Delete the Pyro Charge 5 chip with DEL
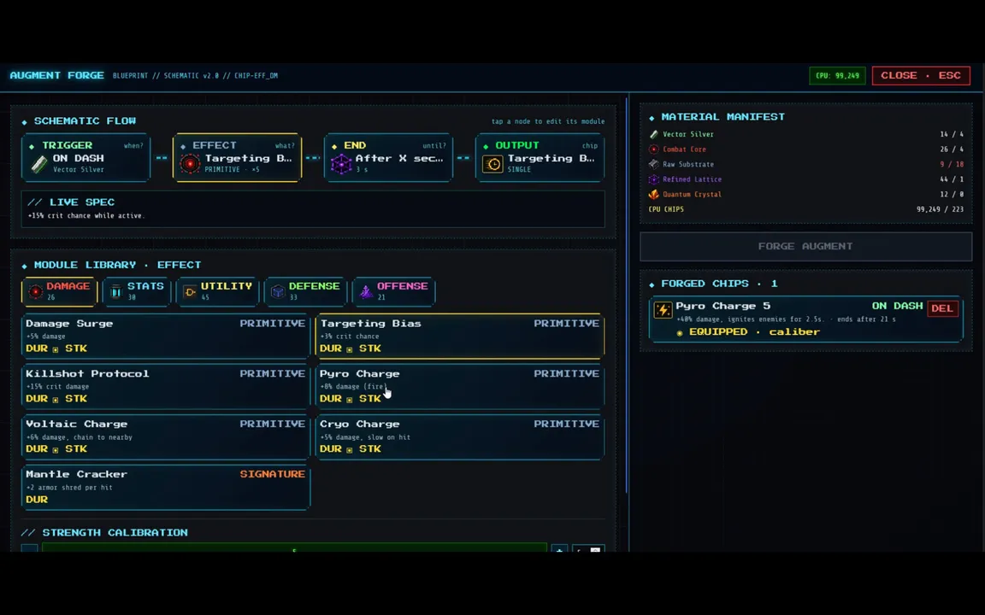This screenshot has width=985, height=615. 942,308
